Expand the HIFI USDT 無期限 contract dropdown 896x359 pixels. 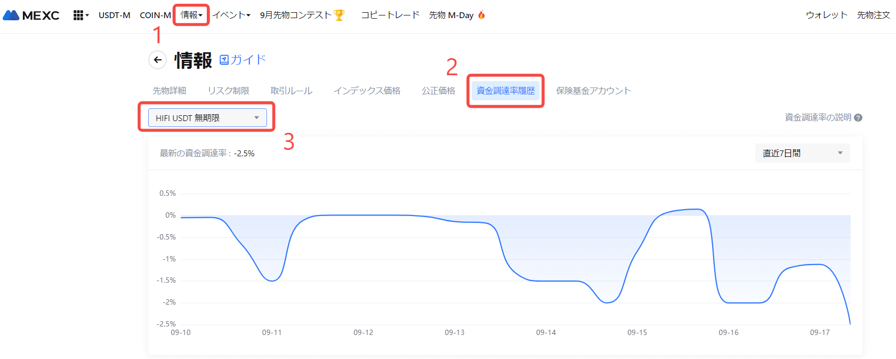coord(207,118)
